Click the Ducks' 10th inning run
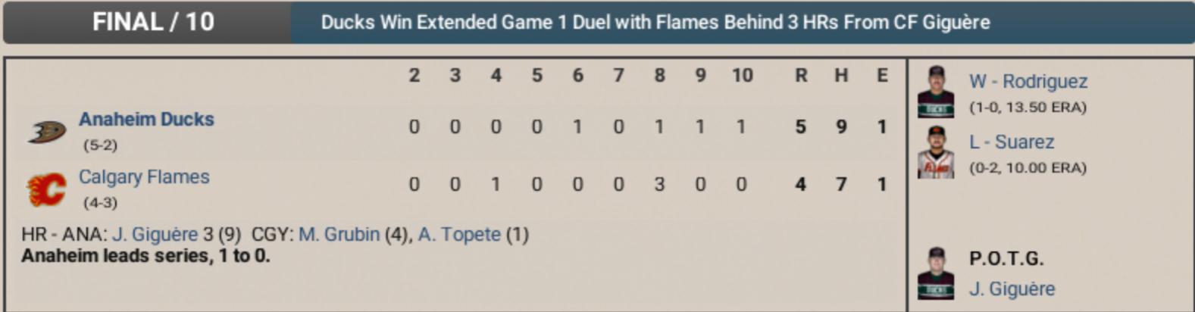The image size is (1195, 312). tap(741, 127)
